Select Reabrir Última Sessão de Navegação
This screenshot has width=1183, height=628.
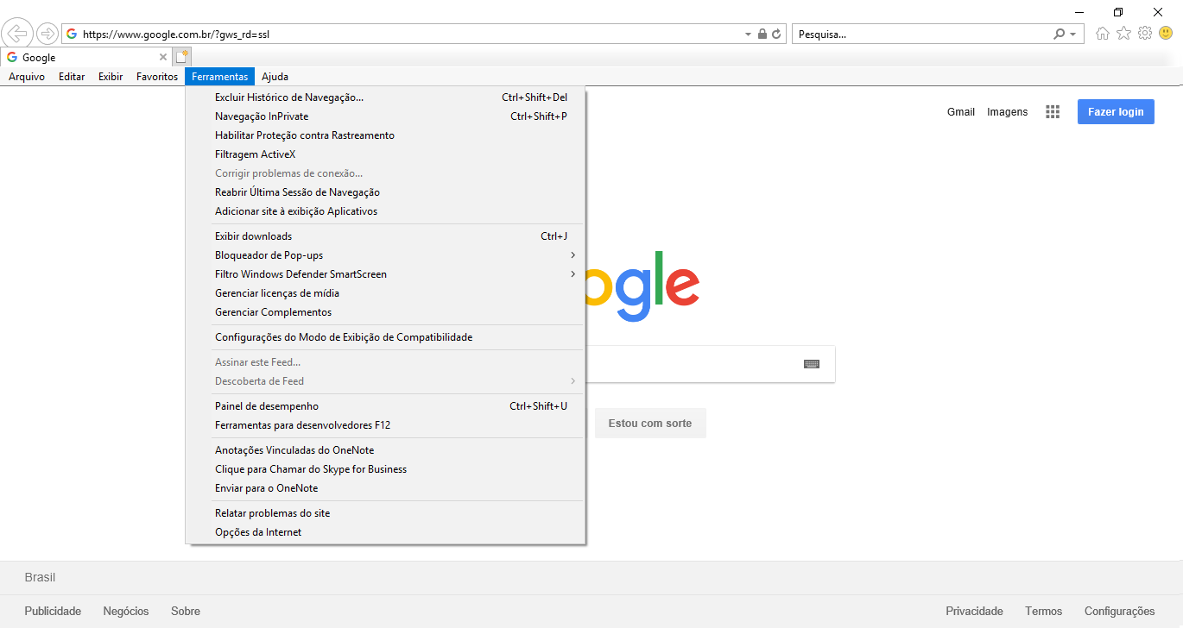tap(386, 192)
